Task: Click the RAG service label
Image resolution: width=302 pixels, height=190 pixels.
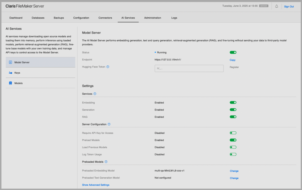Action: click(85, 117)
